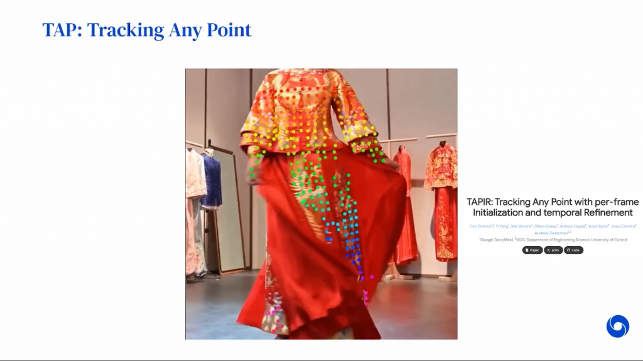The height and width of the screenshot is (361, 643).
Task: Click the blue DeepMind swirl logo
Action: [x=618, y=326]
